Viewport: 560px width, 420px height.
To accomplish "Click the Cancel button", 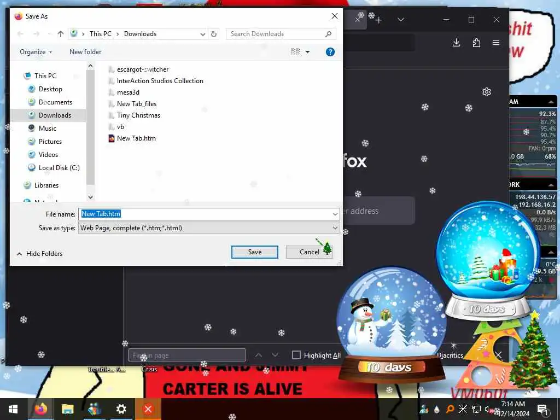I will [310, 252].
